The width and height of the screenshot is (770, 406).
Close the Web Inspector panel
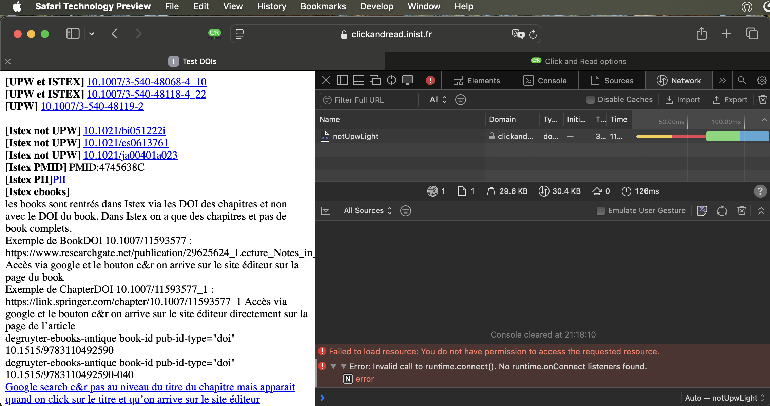[326, 80]
